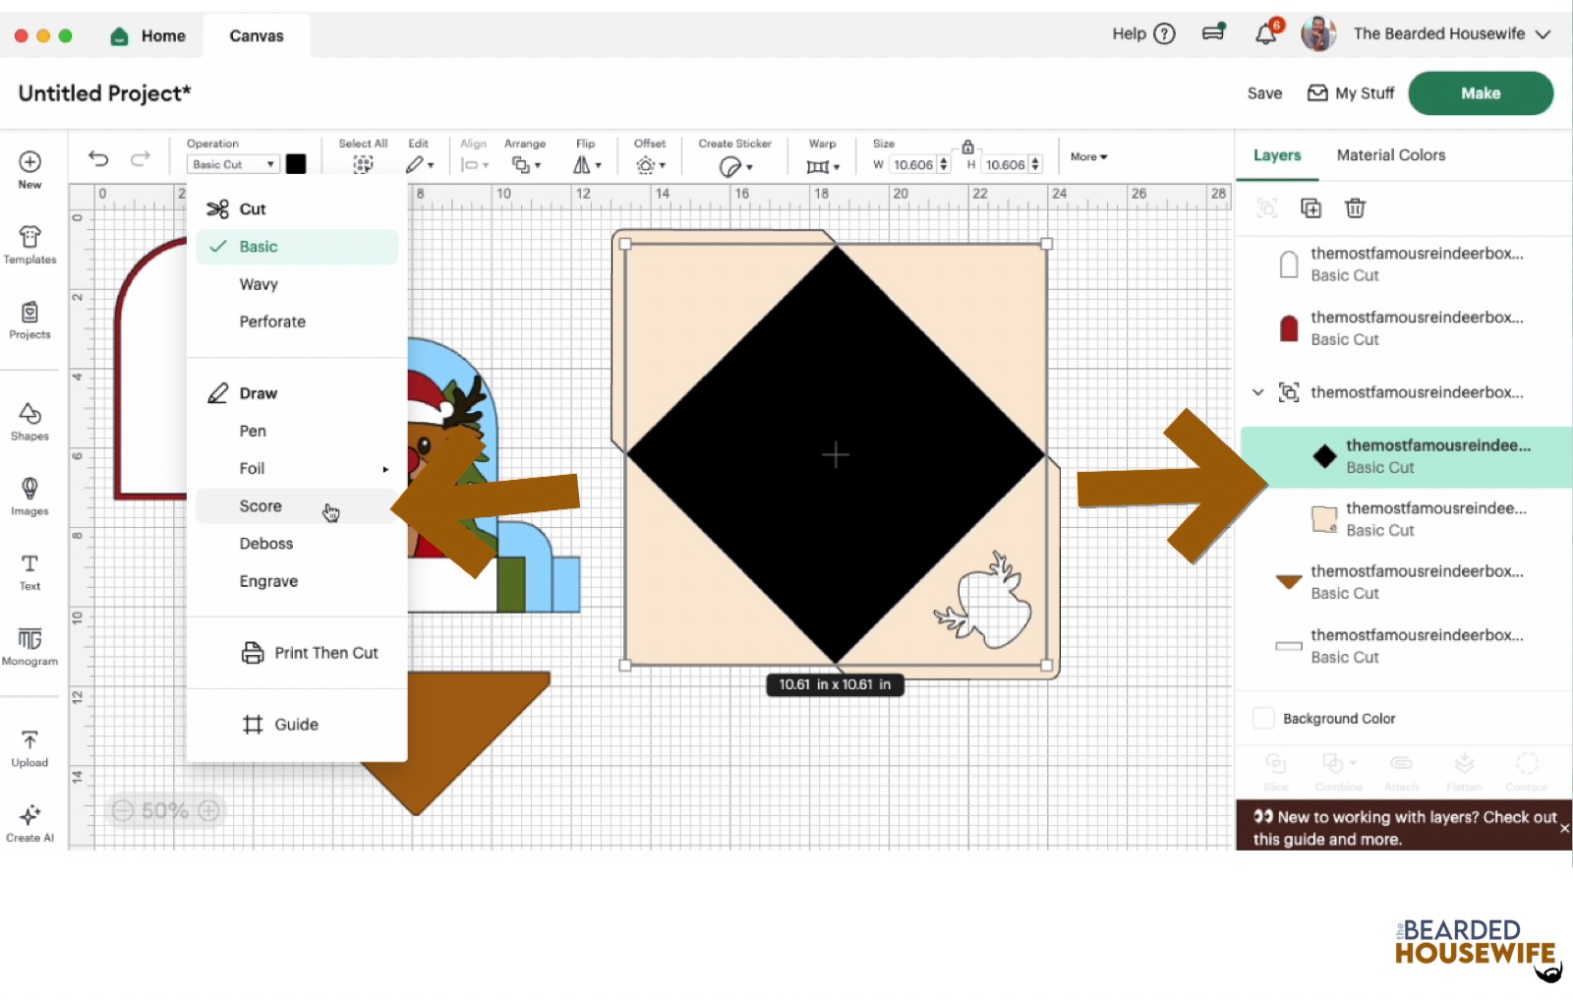Switch to the Material Colors tab
The height and width of the screenshot is (1000, 1573).
click(x=1390, y=155)
